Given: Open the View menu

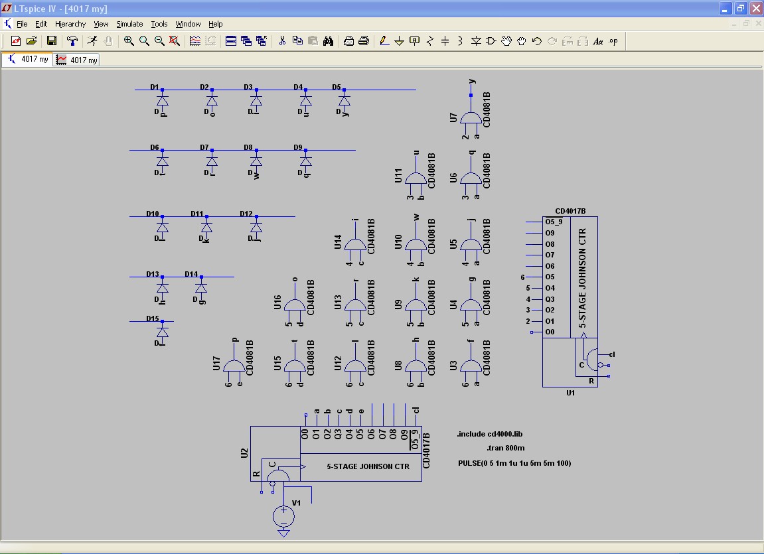Looking at the screenshot, I should pos(101,24).
